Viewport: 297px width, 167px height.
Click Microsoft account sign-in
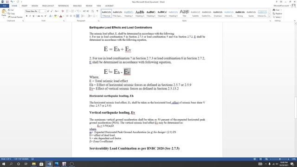pyautogui.click(x=282, y=6)
